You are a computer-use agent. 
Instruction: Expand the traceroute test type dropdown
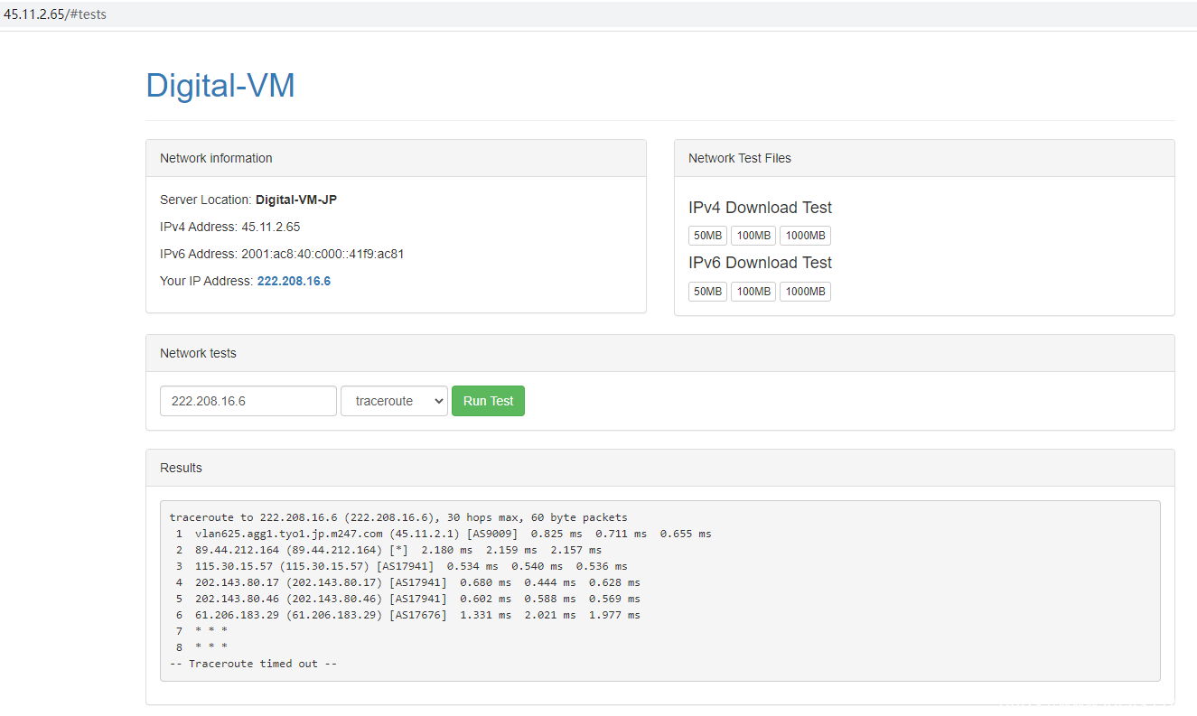[x=394, y=401]
